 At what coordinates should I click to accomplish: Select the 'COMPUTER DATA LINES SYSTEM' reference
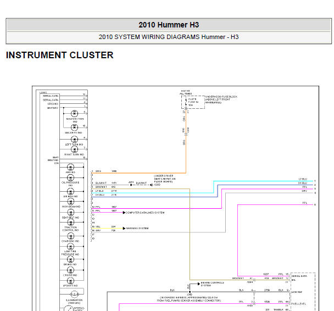(145, 213)
